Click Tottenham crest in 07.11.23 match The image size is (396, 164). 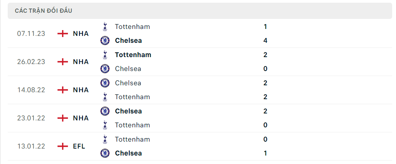pos(105,27)
